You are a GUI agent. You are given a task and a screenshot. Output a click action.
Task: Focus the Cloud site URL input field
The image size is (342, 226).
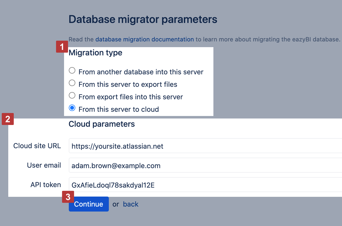point(205,146)
